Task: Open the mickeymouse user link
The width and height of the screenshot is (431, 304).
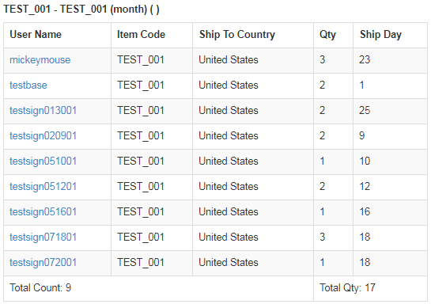Action: pos(40,60)
